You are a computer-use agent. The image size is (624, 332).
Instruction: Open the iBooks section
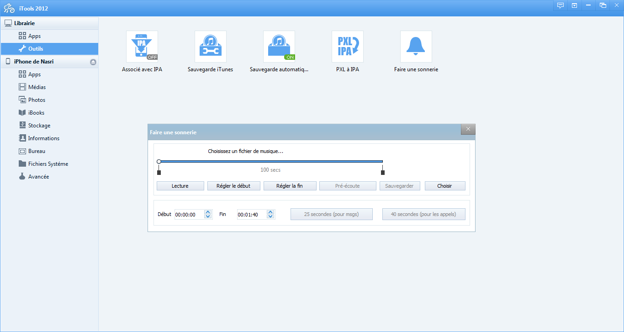[49, 113]
